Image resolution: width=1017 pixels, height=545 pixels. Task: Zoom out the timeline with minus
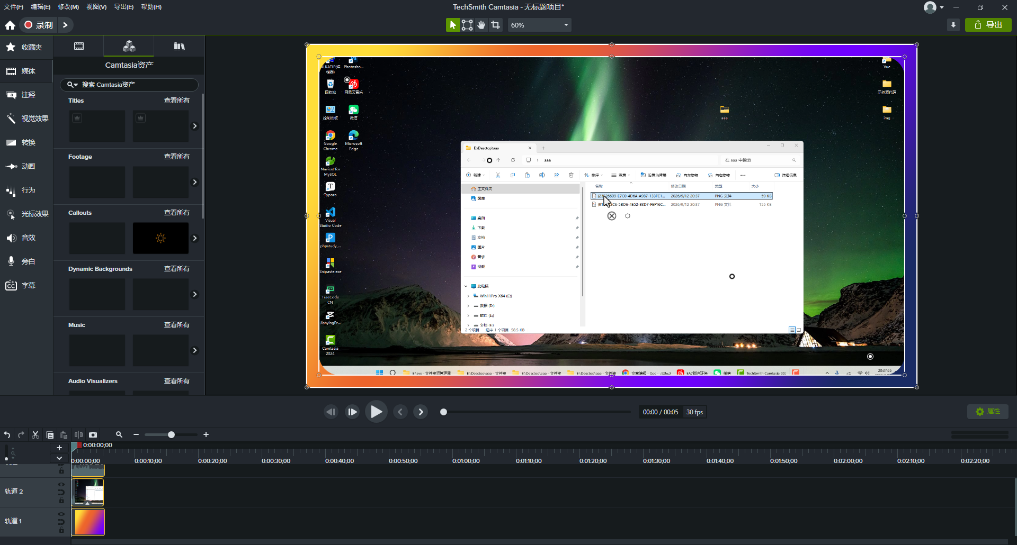click(136, 435)
